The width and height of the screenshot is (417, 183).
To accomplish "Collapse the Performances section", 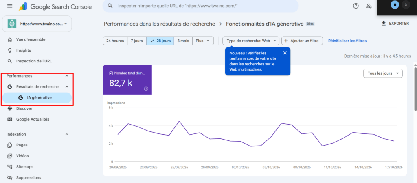I will [x=67, y=76].
